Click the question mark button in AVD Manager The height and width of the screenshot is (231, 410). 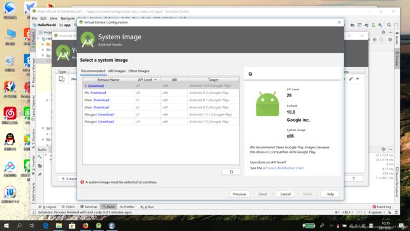(353, 179)
